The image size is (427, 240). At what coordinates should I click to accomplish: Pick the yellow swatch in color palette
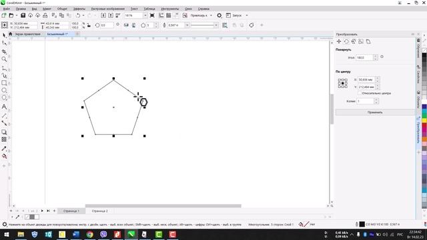click(x=424, y=120)
